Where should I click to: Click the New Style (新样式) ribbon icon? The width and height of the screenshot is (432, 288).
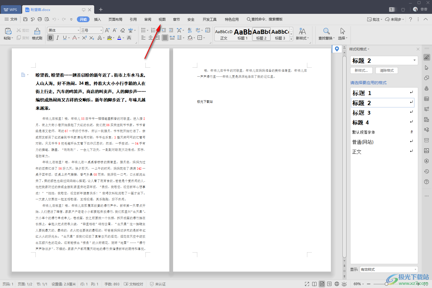point(302,34)
